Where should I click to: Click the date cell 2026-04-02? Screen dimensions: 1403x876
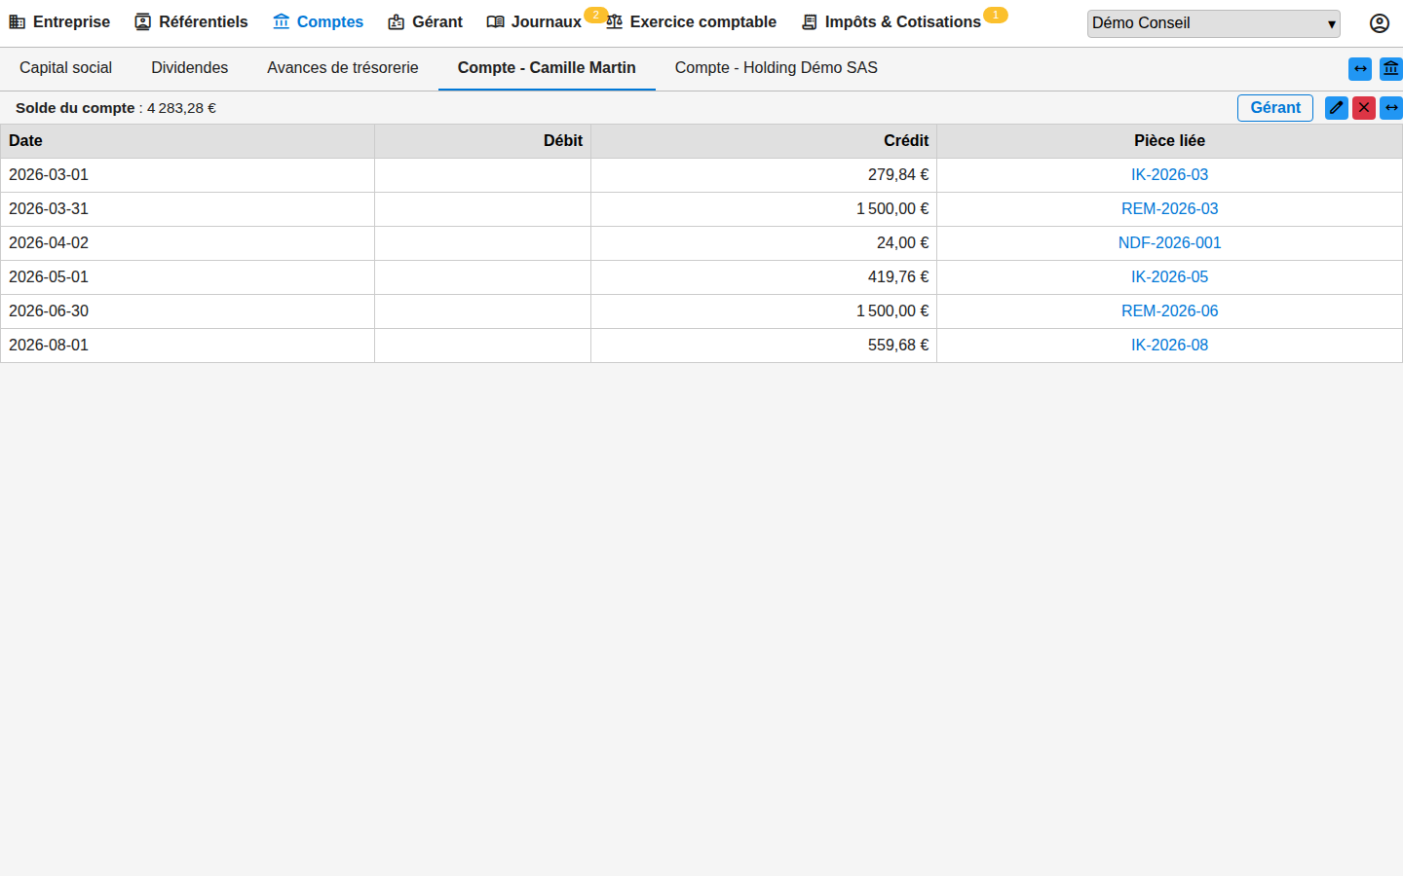click(187, 243)
